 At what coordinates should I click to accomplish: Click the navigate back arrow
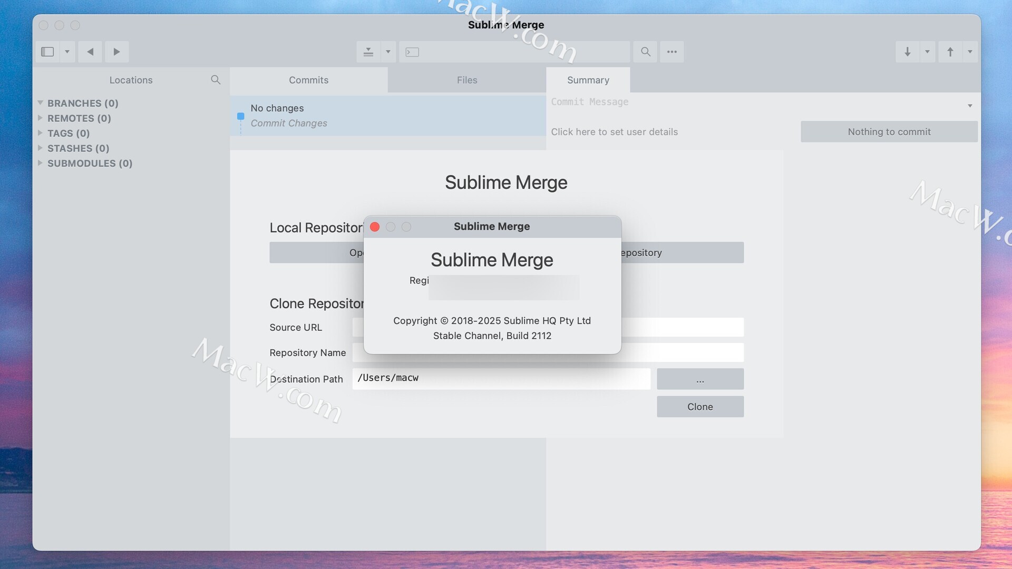coord(90,52)
